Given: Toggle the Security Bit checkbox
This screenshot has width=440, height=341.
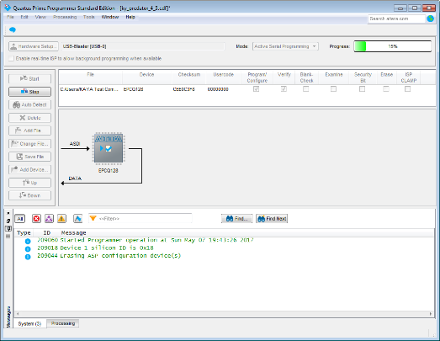Looking at the screenshot, I should [x=363, y=89].
